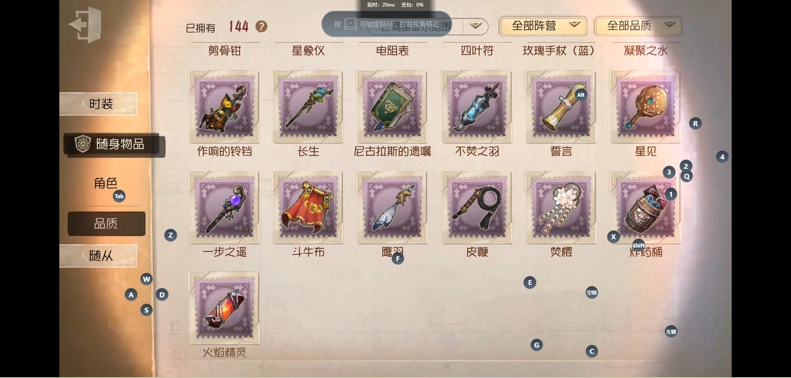
Task: Pick the 斗牛布 red cape item
Action: point(308,207)
